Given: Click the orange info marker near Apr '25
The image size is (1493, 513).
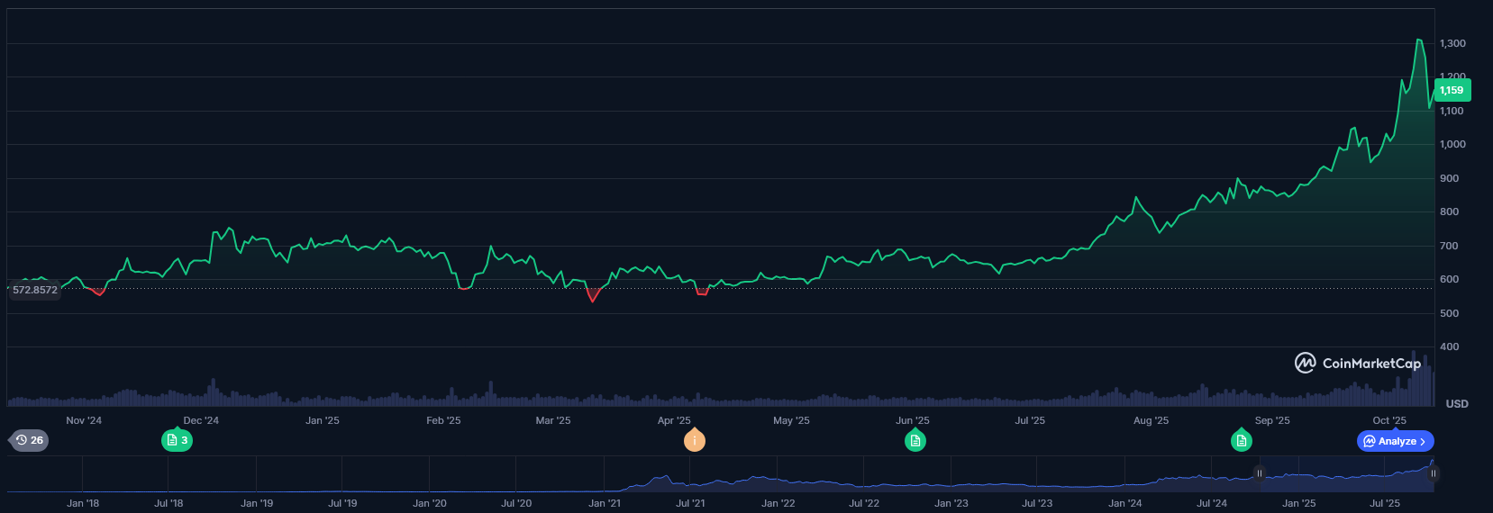Looking at the screenshot, I should click(695, 440).
